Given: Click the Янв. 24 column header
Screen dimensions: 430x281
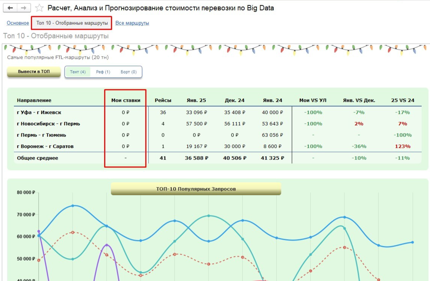Looking at the screenshot, I should pos(272,100).
